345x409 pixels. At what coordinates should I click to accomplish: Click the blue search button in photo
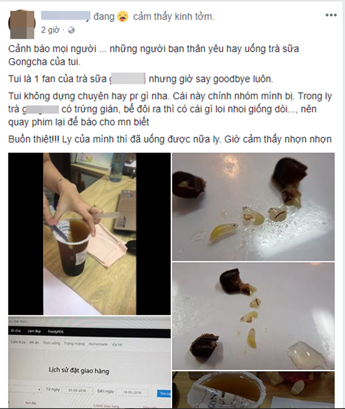(164, 393)
